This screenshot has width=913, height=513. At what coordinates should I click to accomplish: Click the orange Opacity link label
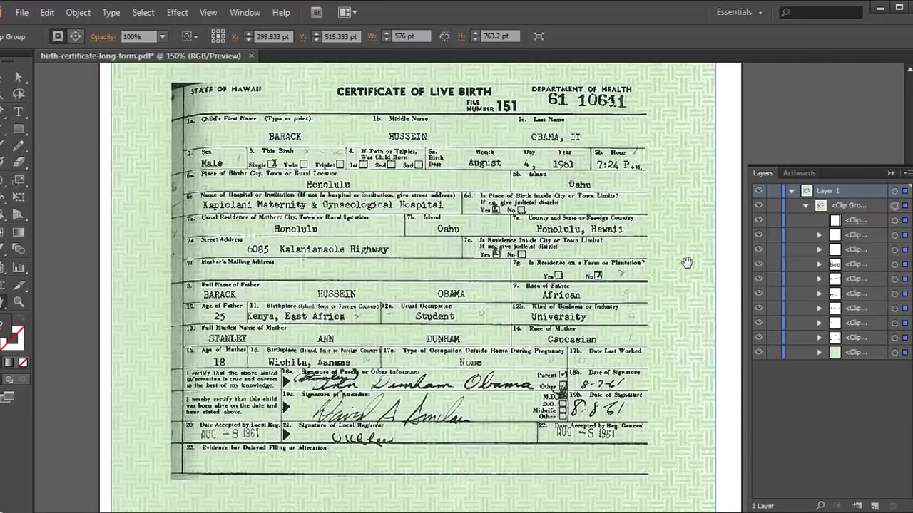pyautogui.click(x=103, y=36)
